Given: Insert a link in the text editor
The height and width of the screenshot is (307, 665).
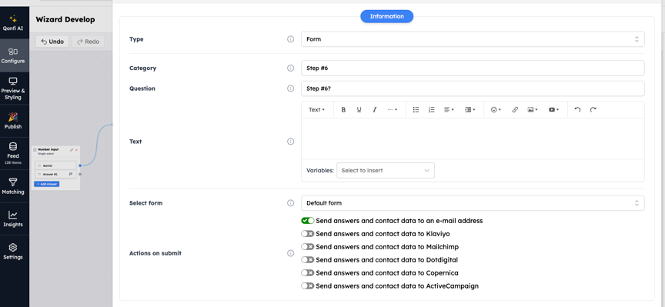Looking at the screenshot, I should (515, 110).
